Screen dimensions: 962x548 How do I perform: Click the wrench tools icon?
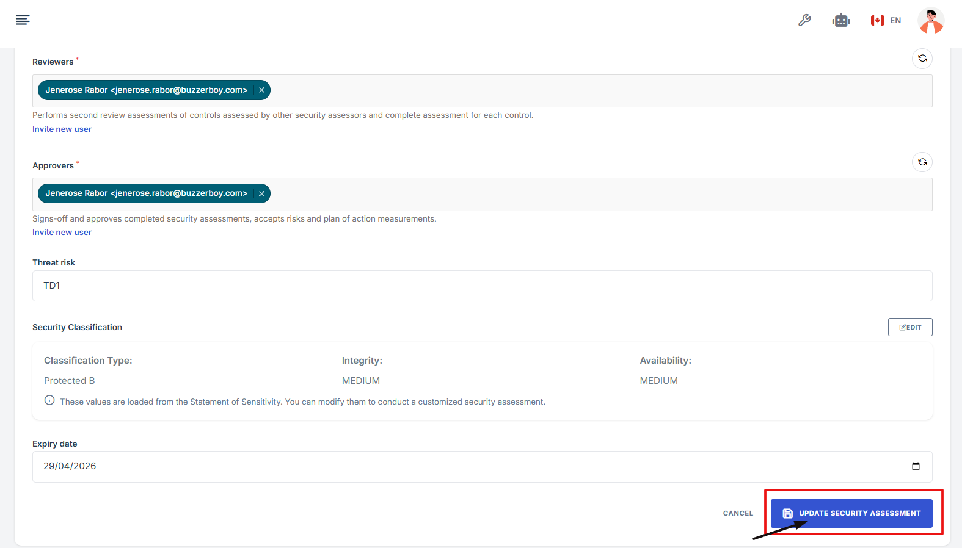click(x=804, y=20)
